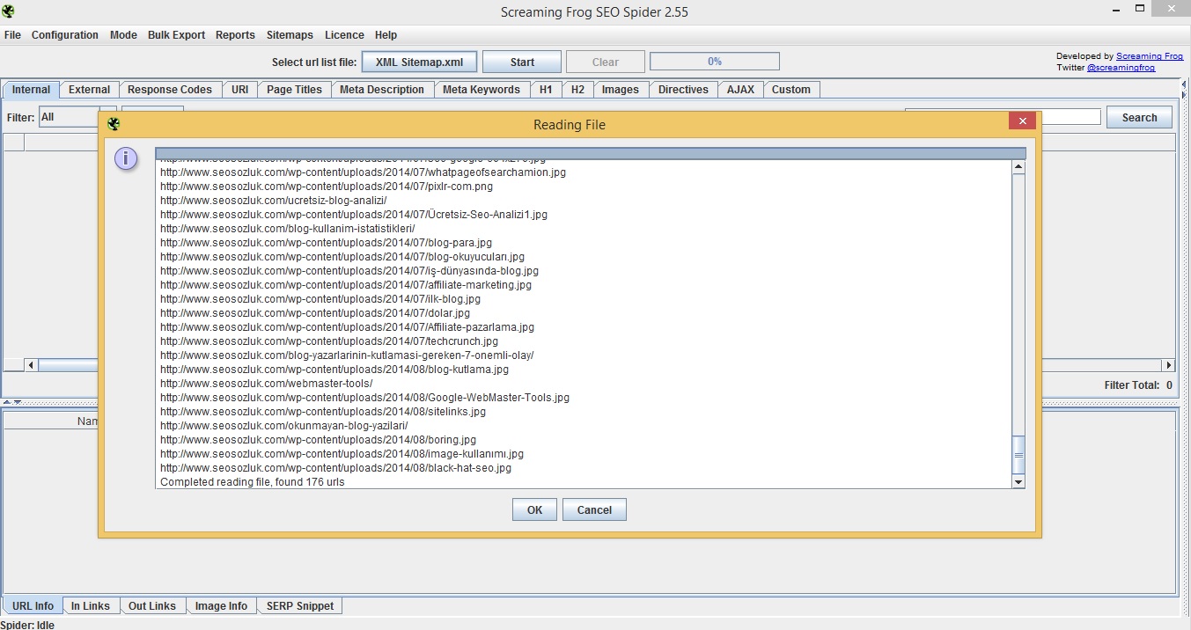Screen dimensions: 1191x630
Task: Click the webmaster-tools URL line
Action: (x=266, y=384)
